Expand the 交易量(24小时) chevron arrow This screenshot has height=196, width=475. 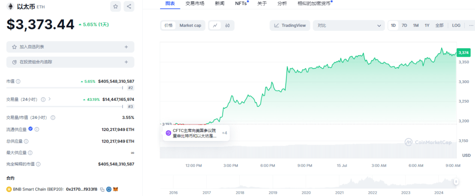point(50,99)
